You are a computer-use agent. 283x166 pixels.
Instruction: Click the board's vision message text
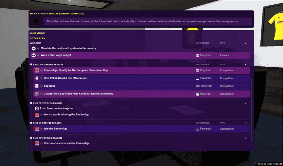coord(142,21)
